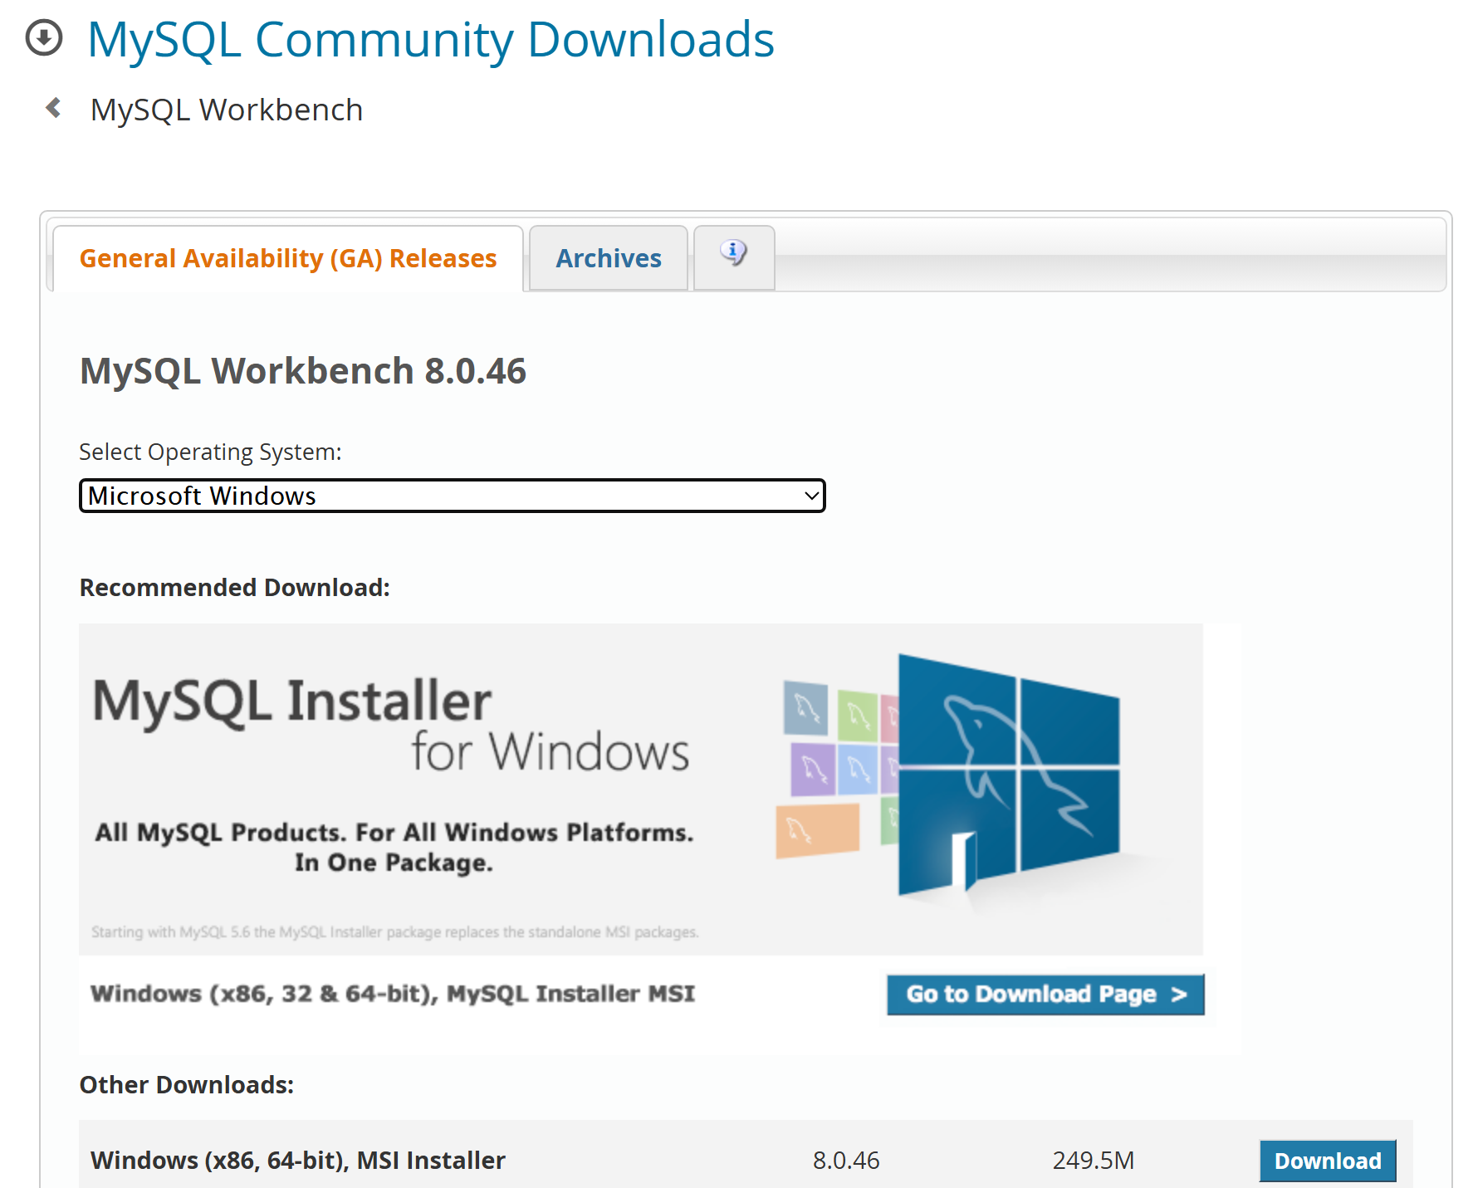The image size is (1473, 1188).
Task: Click the 8.0.46 version cell
Action: tap(846, 1160)
